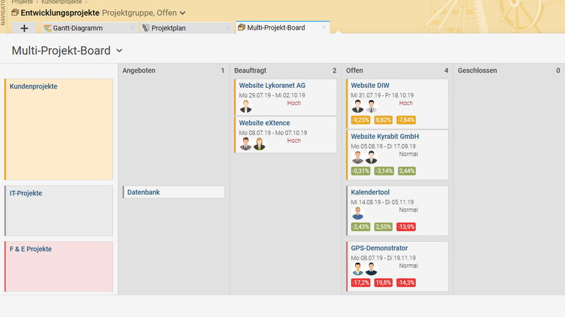Click the 2,55% badge on Kalendertool
565x317 pixels.
[x=383, y=227]
